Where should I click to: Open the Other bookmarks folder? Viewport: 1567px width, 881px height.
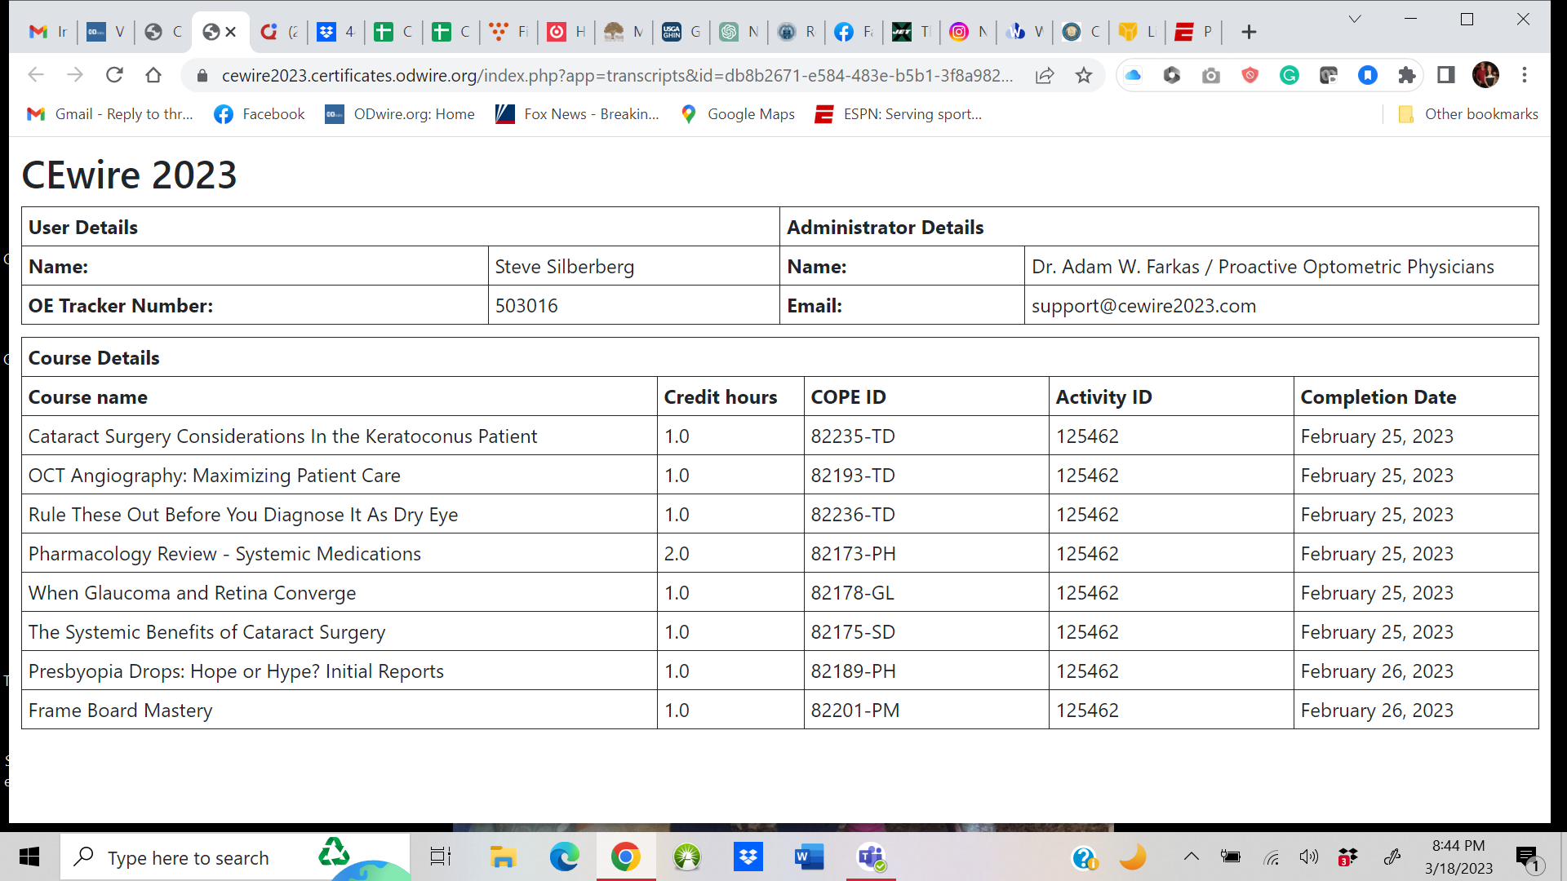(1468, 114)
